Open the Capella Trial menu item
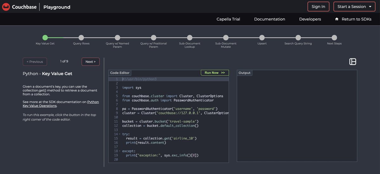Image resolution: width=380 pixels, height=174 pixels. click(228, 19)
